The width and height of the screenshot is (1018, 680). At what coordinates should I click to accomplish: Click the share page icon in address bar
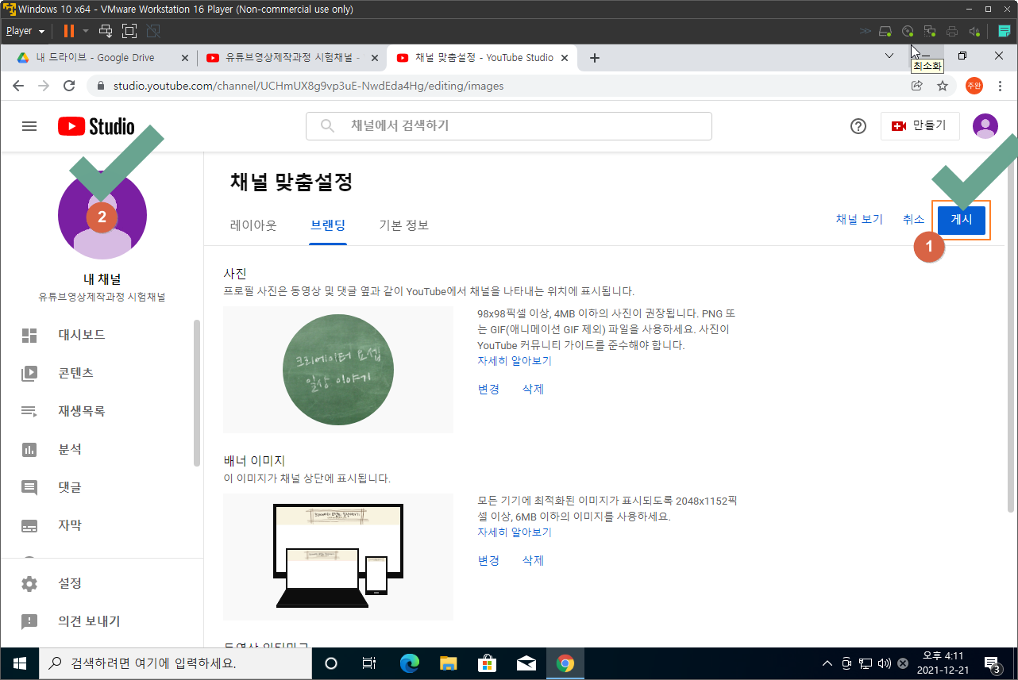point(917,86)
